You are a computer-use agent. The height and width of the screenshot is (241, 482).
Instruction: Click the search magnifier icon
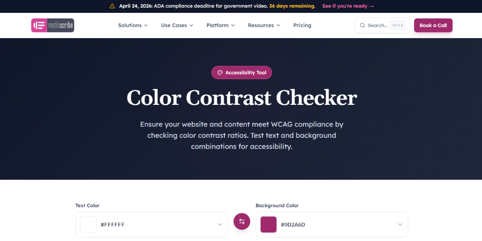coord(361,25)
